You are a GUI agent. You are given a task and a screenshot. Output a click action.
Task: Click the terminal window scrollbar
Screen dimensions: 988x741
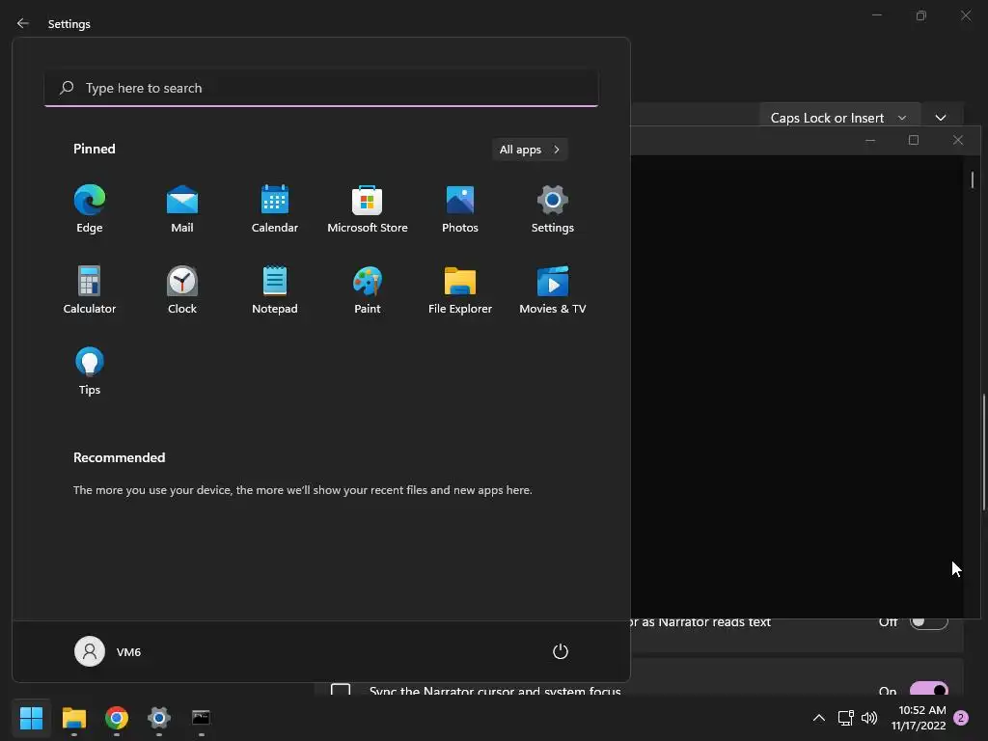click(973, 179)
